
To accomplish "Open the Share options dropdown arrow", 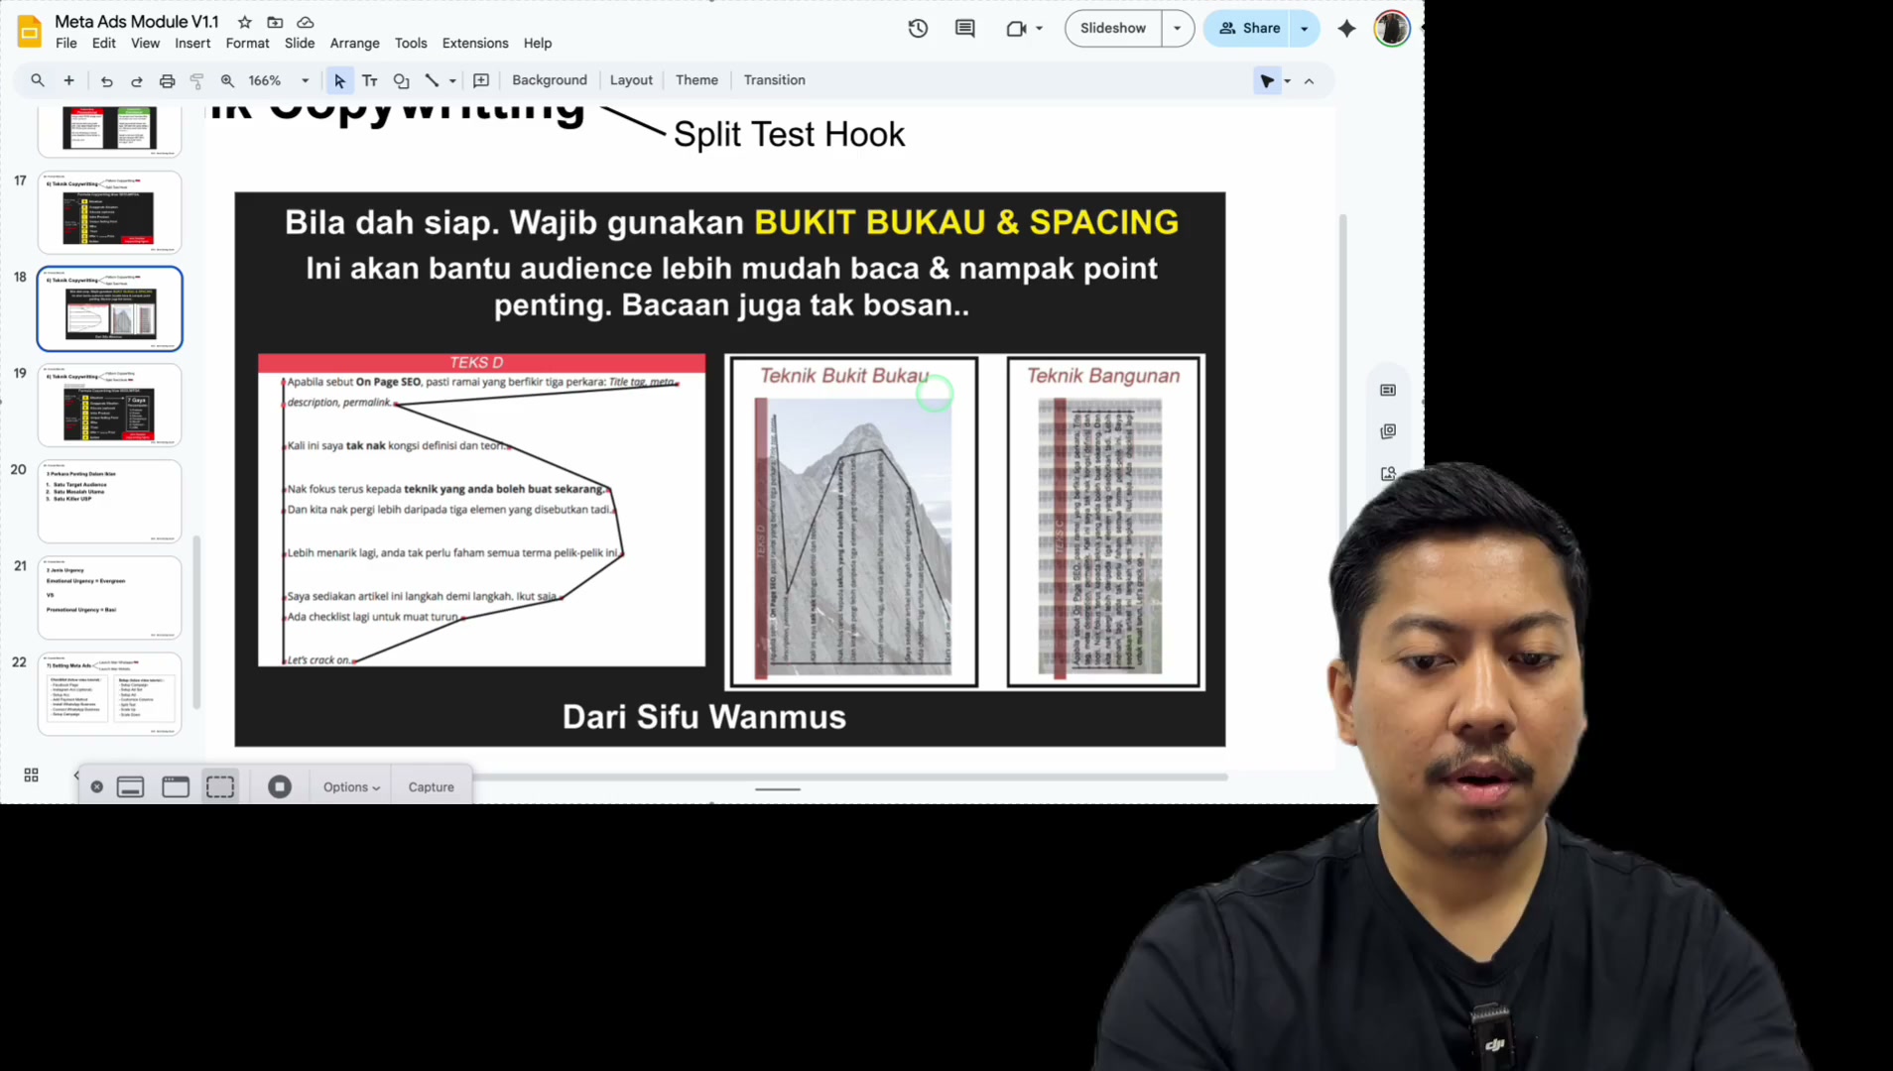I will pos(1304,29).
